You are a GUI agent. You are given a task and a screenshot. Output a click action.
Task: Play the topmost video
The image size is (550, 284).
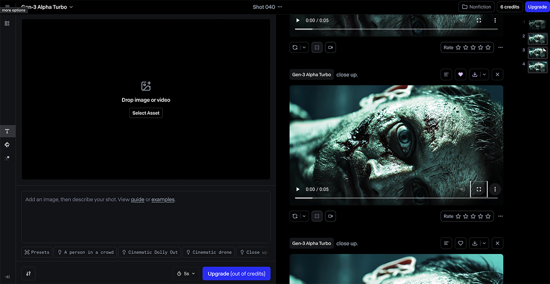tap(298, 20)
